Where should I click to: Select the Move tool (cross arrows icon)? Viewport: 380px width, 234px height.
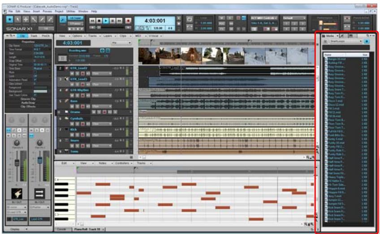26,19
